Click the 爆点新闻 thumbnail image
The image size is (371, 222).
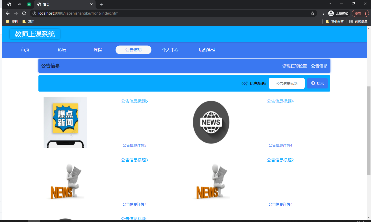pyautogui.click(x=65, y=122)
